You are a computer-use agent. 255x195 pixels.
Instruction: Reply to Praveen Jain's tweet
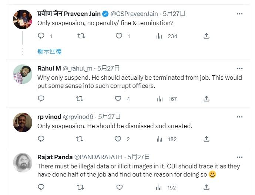point(41,36)
